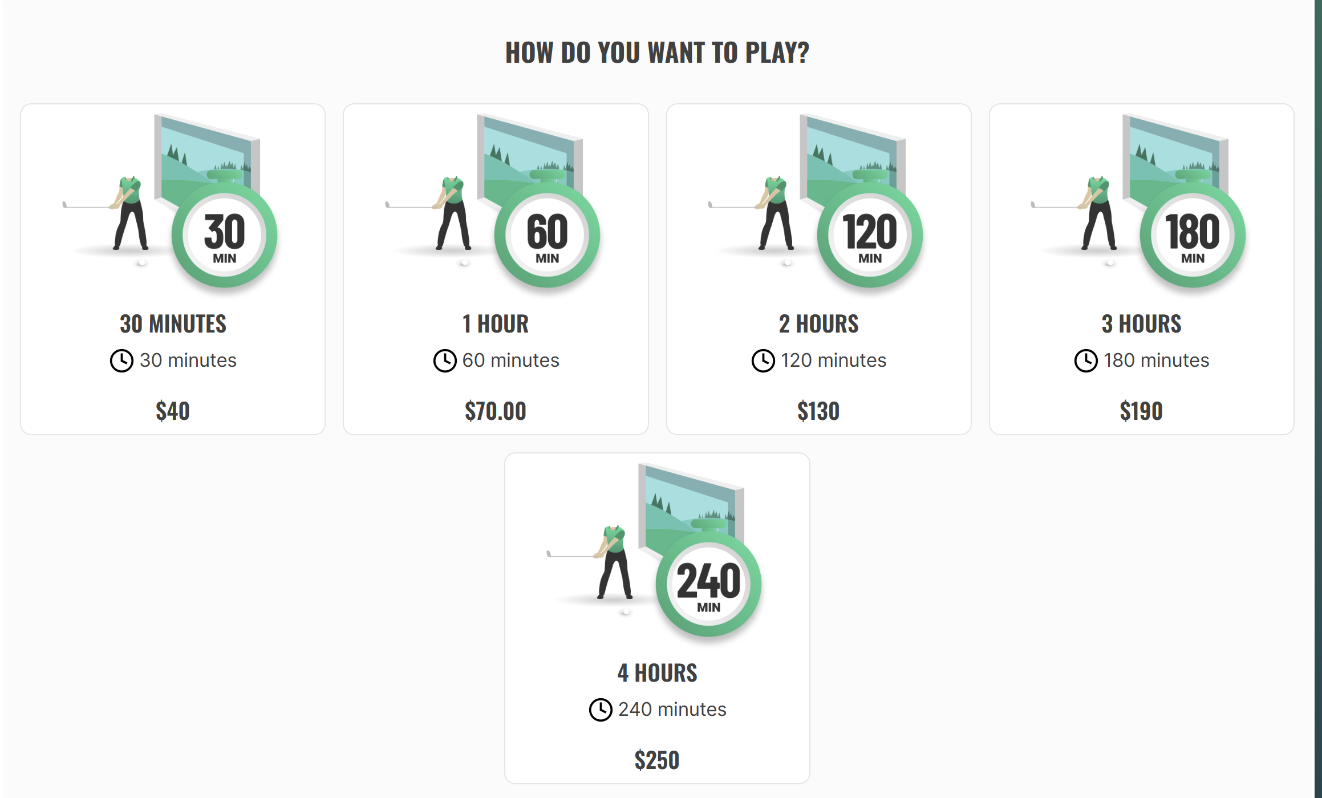Click the 60 MIN stopwatch icon
The image size is (1322, 798).
[x=547, y=235]
